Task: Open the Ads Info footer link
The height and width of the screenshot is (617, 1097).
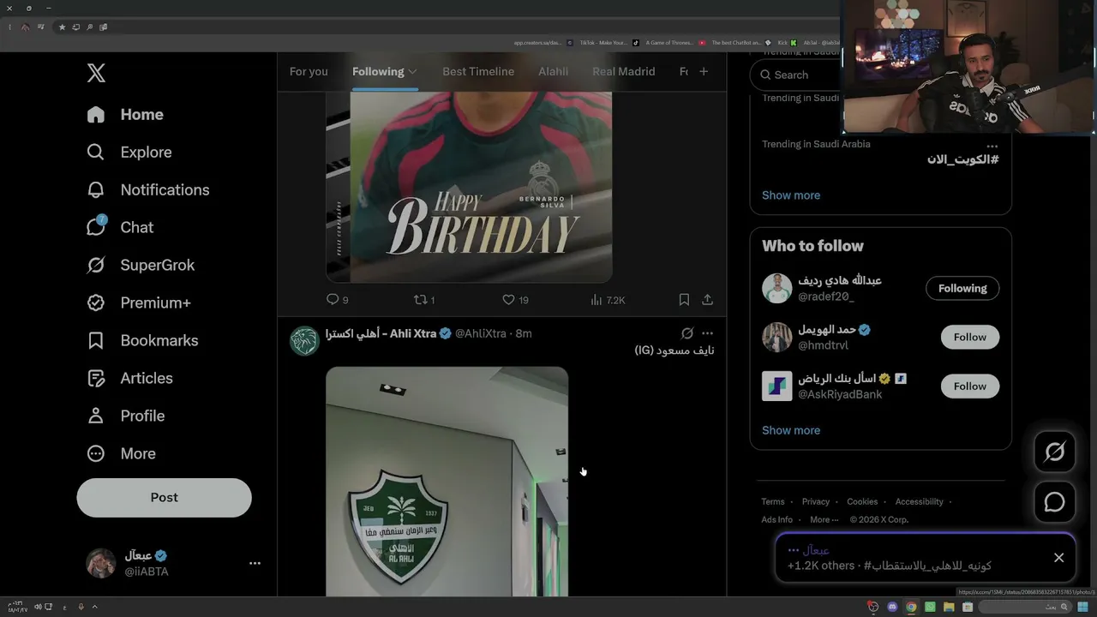Action: [777, 519]
